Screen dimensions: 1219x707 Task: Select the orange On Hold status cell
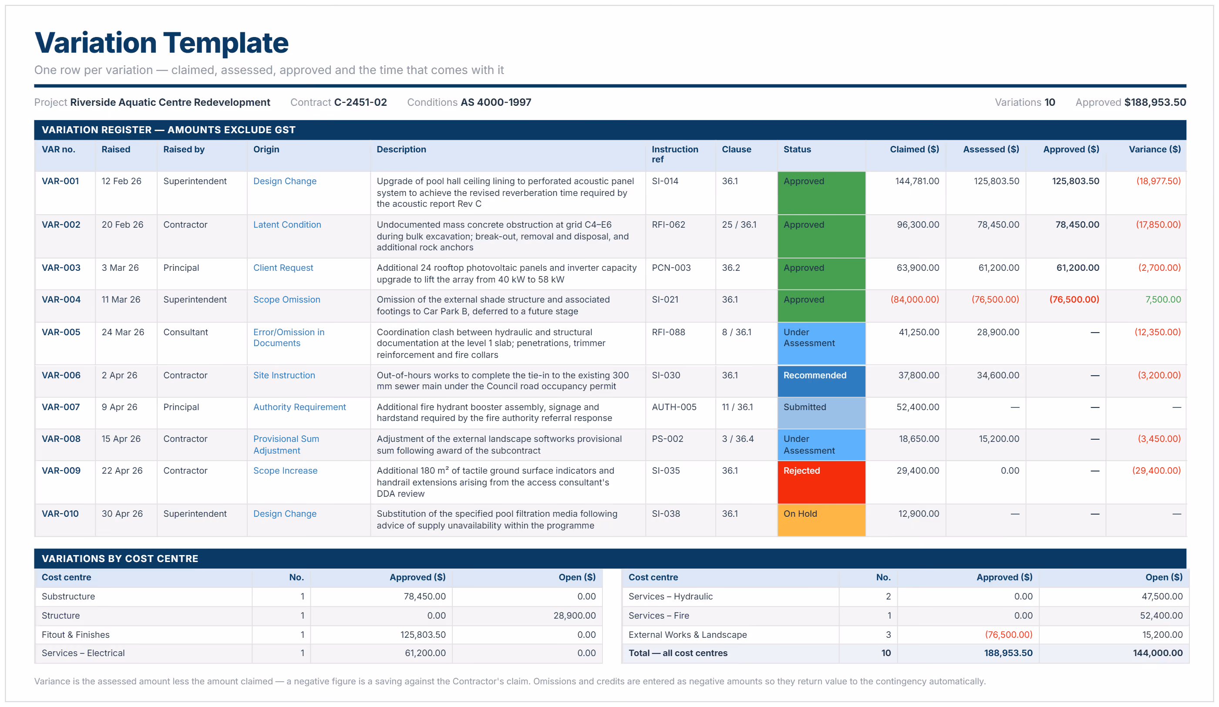(822, 520)
